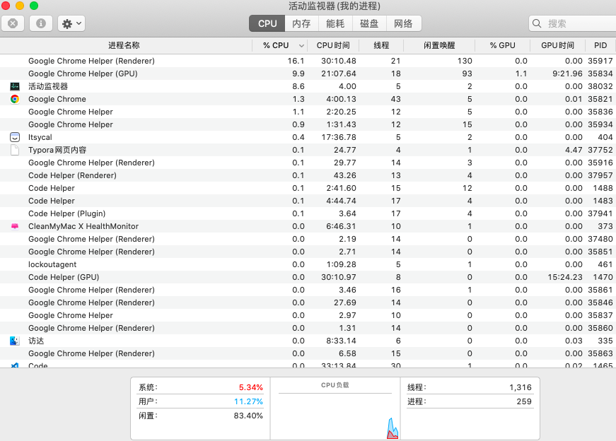Screen dimensions: 616x441
Task: Click the CleanMyMac X HealthMonitor icon
Action: (x=15, y=226)
